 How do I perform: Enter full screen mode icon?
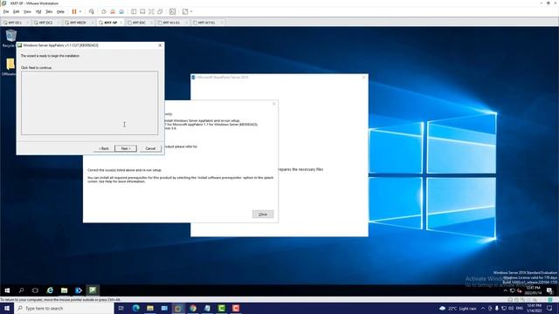click(x=151, y=11)
